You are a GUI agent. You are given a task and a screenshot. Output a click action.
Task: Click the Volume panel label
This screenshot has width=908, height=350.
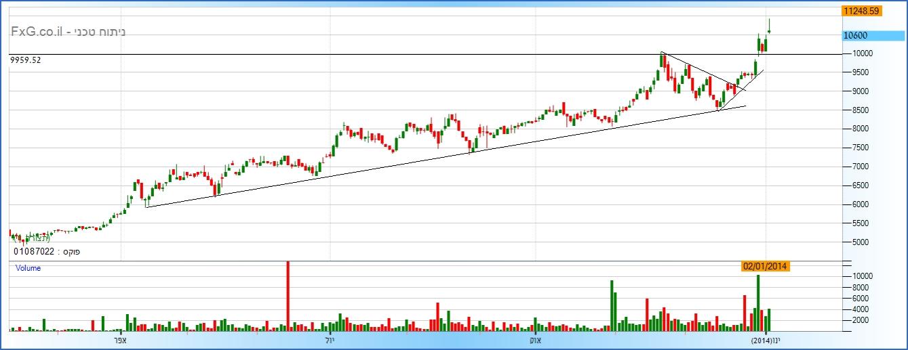coord(28,268)
